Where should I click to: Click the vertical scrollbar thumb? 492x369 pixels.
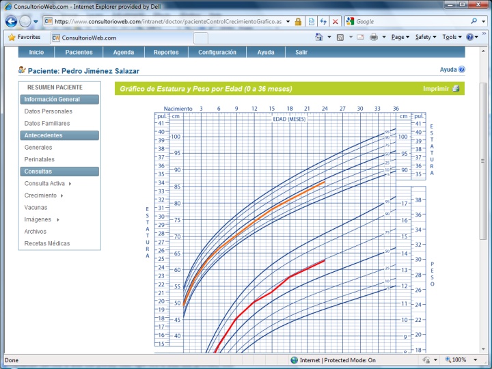tap(483, 161)
